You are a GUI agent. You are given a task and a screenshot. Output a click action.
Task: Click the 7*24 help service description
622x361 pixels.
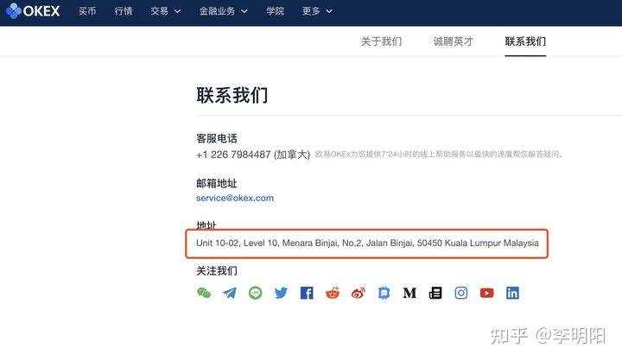[440, 155]
